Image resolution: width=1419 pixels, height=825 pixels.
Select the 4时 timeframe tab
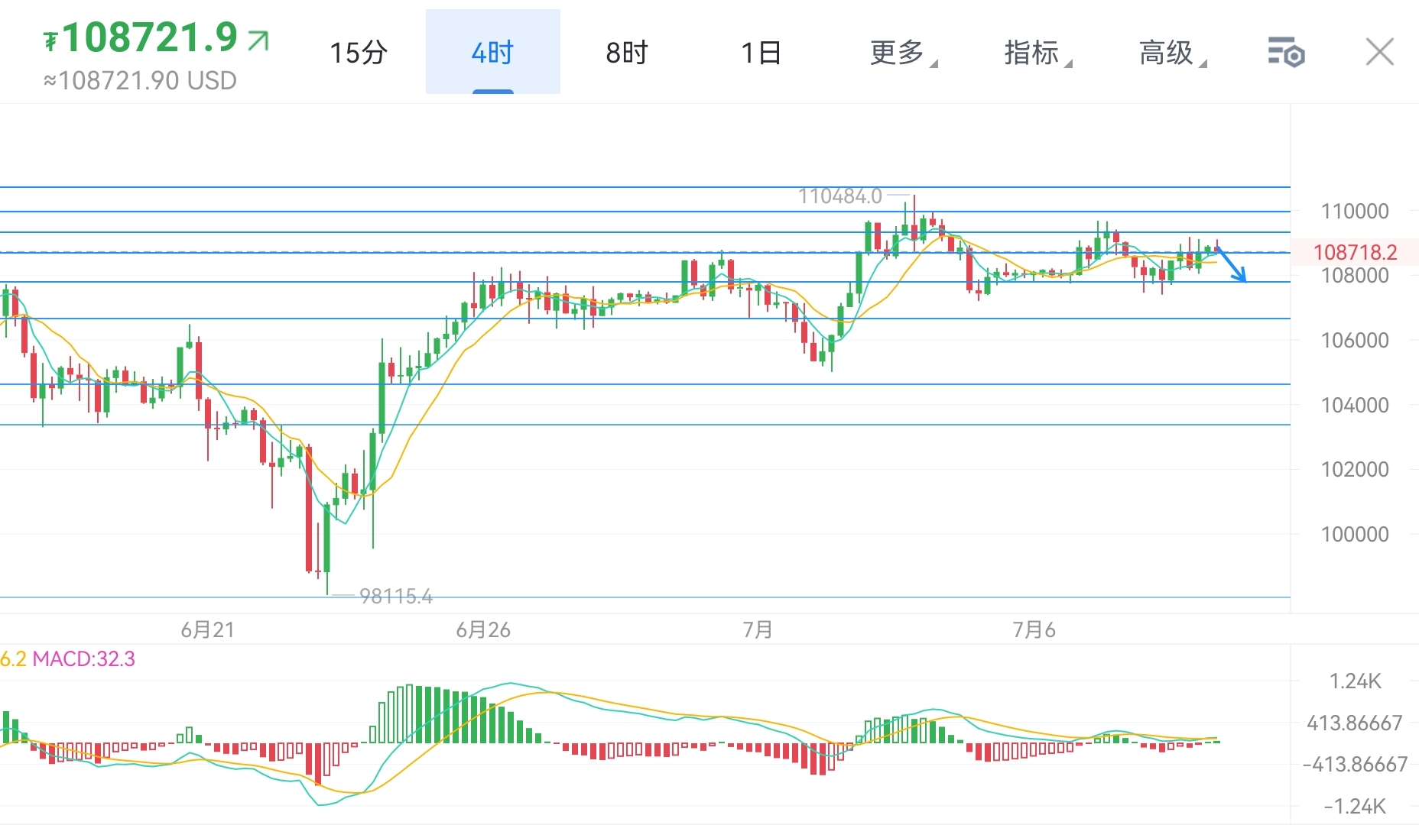pos(492,53)
